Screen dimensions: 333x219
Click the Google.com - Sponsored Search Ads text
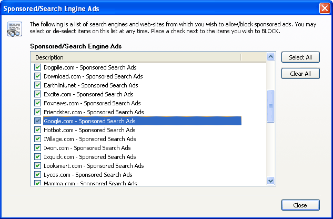(89, 121)
